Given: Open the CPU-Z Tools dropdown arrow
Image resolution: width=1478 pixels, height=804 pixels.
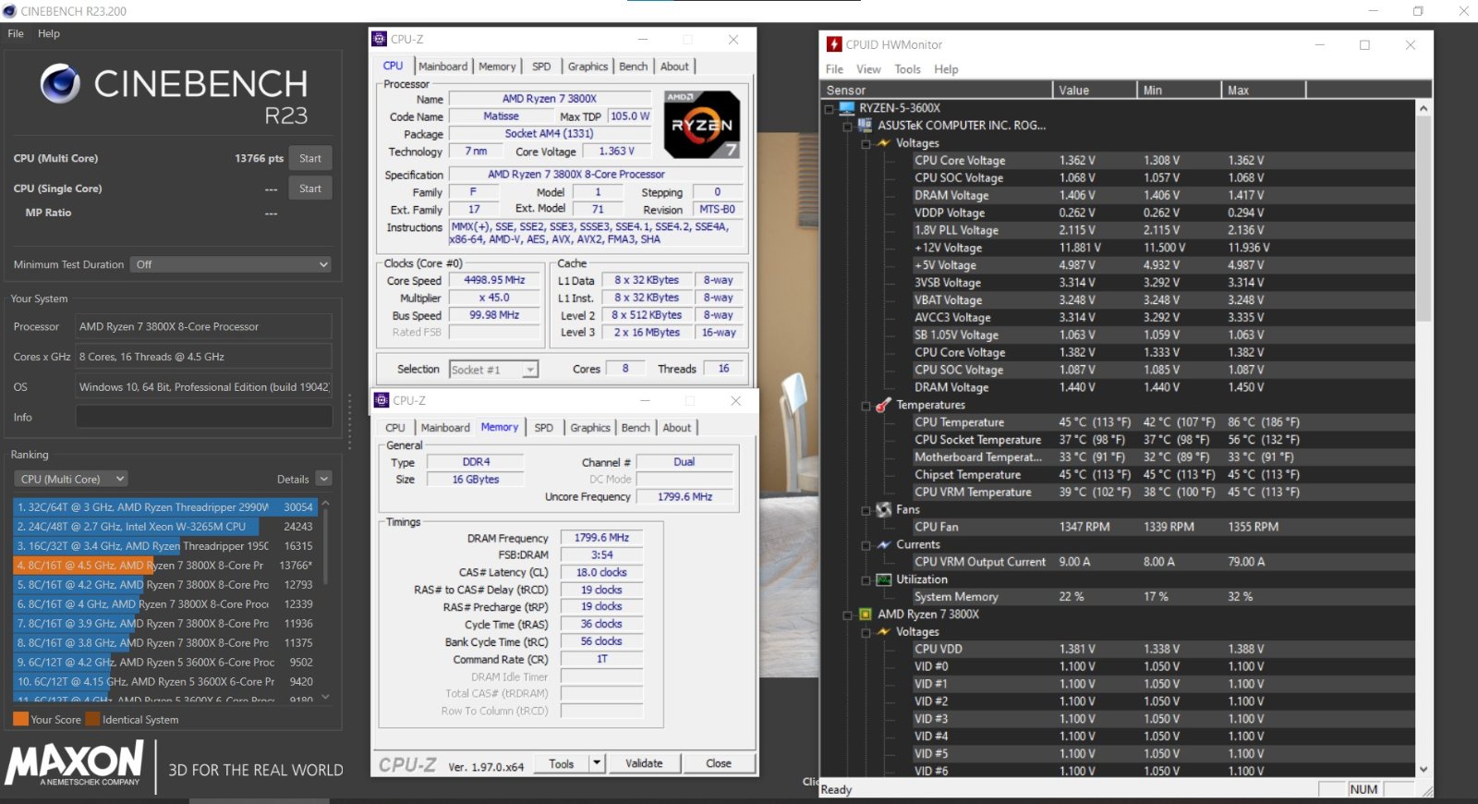Looking at the screenshot, I should [597, 763].
